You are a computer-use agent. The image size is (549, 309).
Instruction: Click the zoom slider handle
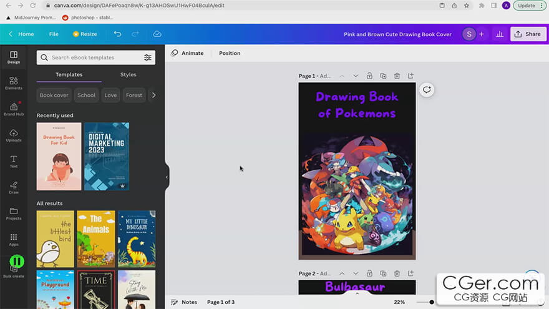pos(432,302)
